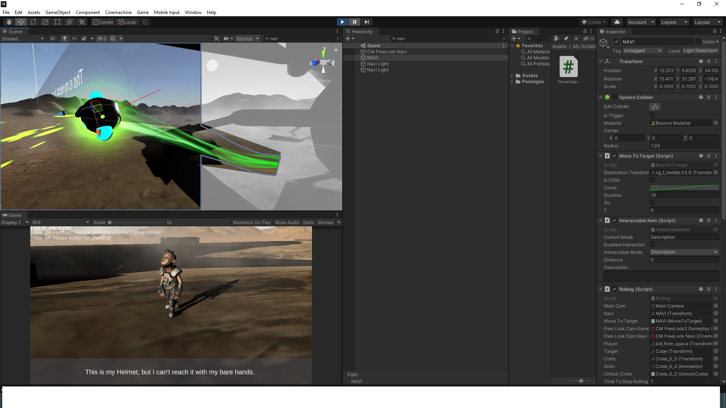
Task: Toggle 2D view mode in Scene
Action: 52,39
